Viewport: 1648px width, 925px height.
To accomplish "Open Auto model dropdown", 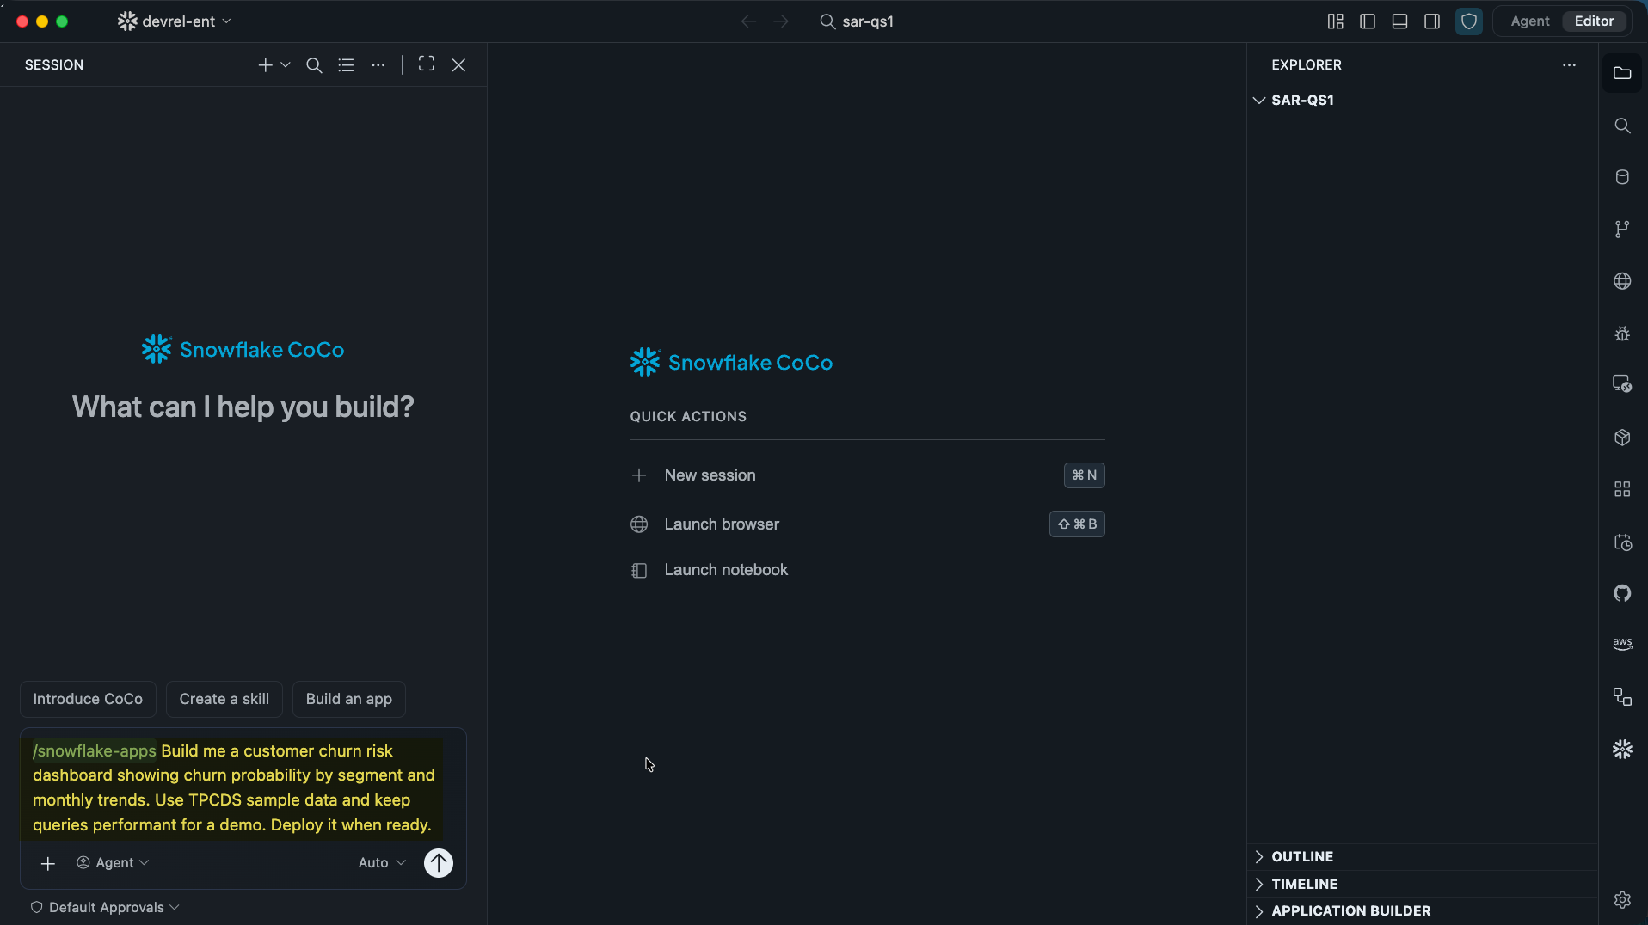I will click(x=382, y=863).
